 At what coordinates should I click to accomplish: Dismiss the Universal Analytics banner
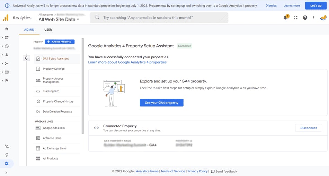[271, 6]
